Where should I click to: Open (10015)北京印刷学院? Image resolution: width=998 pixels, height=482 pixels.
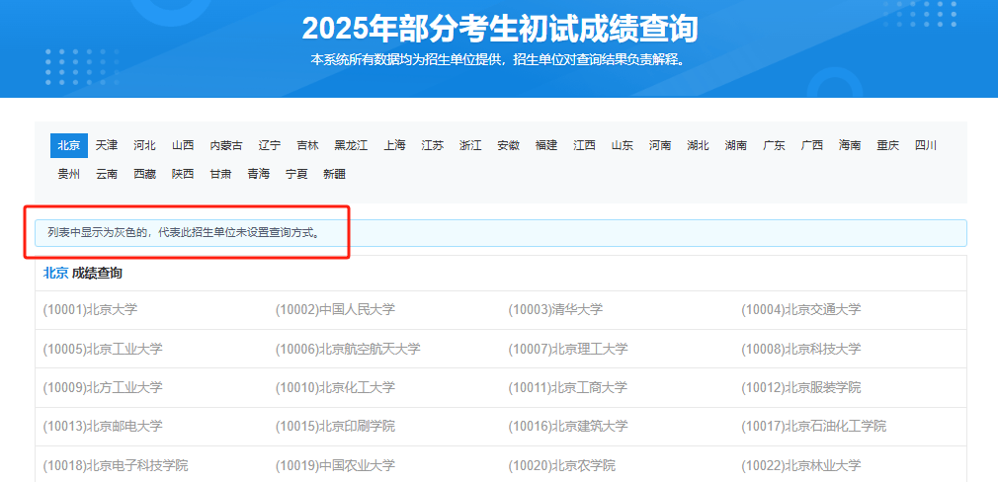(x=335, y=426)
